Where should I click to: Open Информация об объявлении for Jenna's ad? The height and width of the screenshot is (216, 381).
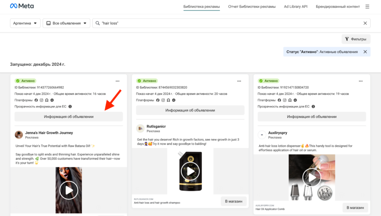tap(68, 116)
